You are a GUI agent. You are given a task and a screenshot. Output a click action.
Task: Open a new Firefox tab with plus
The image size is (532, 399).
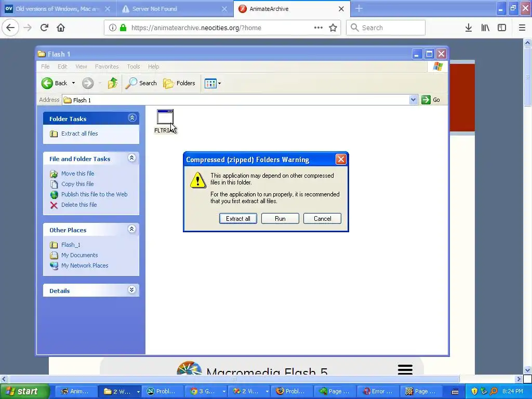(359, 8)
